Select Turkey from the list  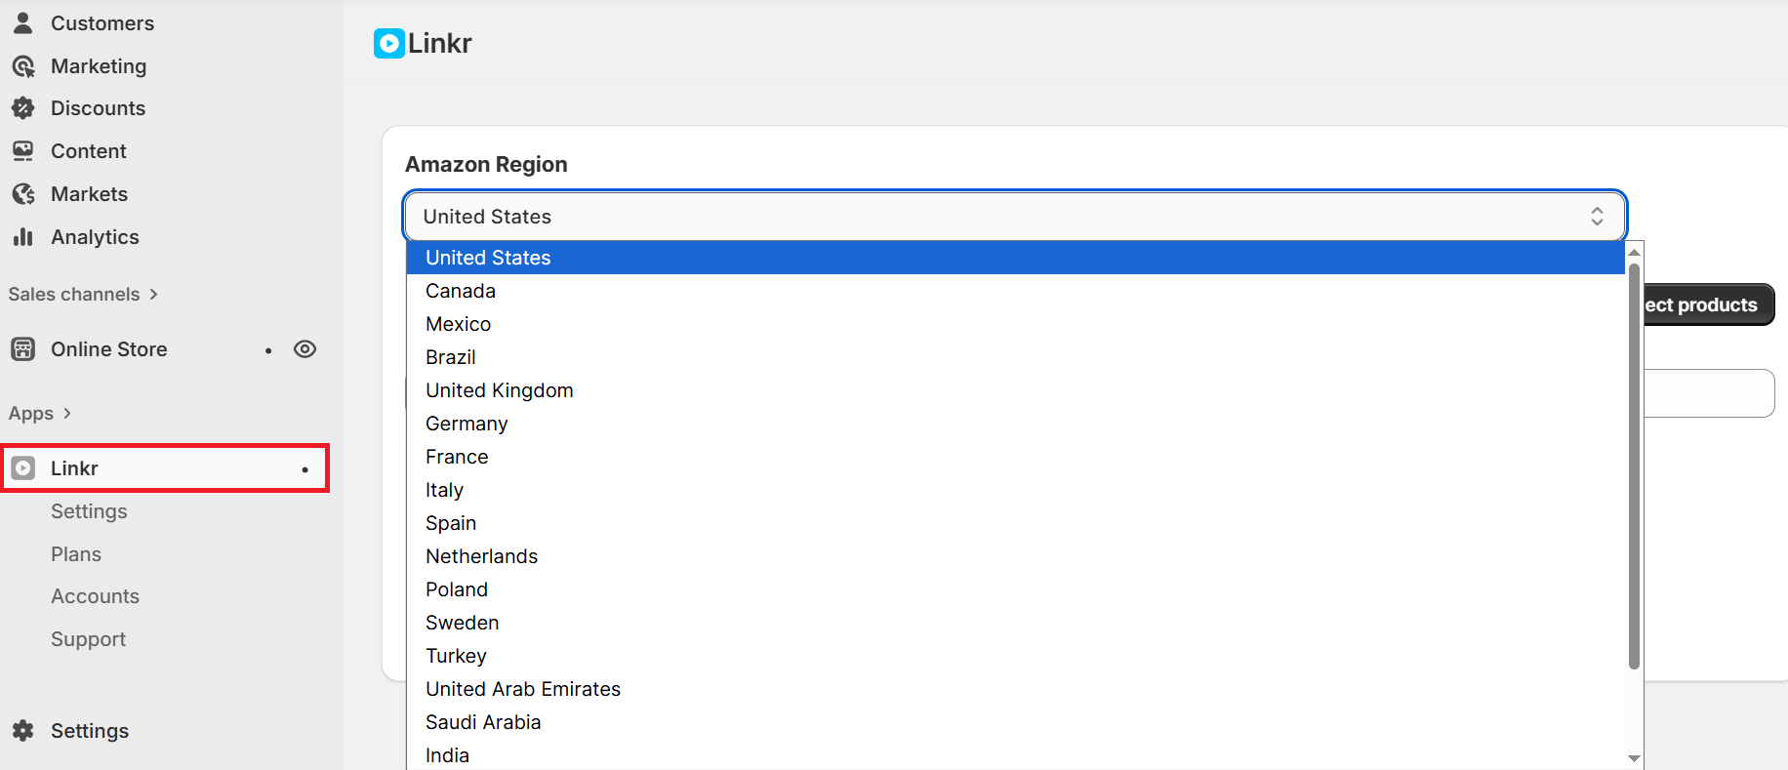[1015, 656]
